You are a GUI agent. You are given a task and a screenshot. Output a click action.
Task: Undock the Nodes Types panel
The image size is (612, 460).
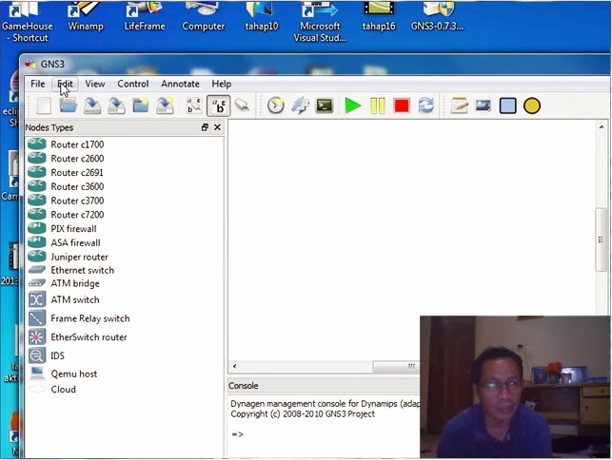coord(205,127)
